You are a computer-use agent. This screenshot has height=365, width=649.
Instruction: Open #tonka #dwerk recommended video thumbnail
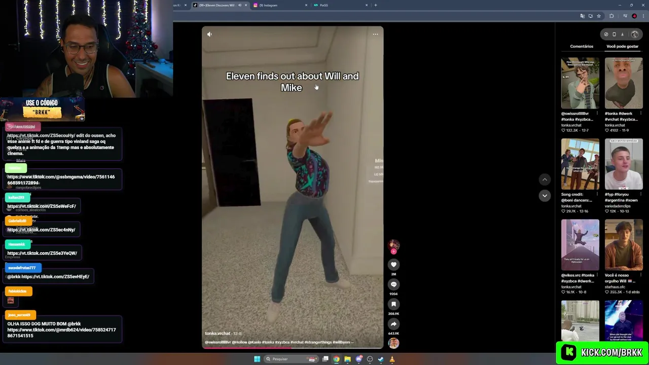[624, 83]
